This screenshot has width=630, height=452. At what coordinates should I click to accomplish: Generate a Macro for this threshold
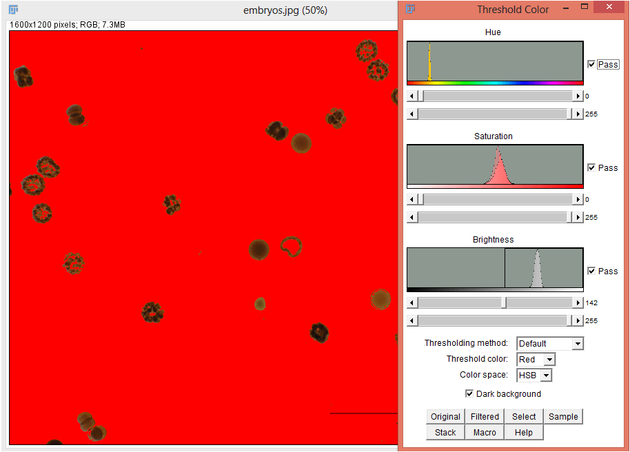484,432
